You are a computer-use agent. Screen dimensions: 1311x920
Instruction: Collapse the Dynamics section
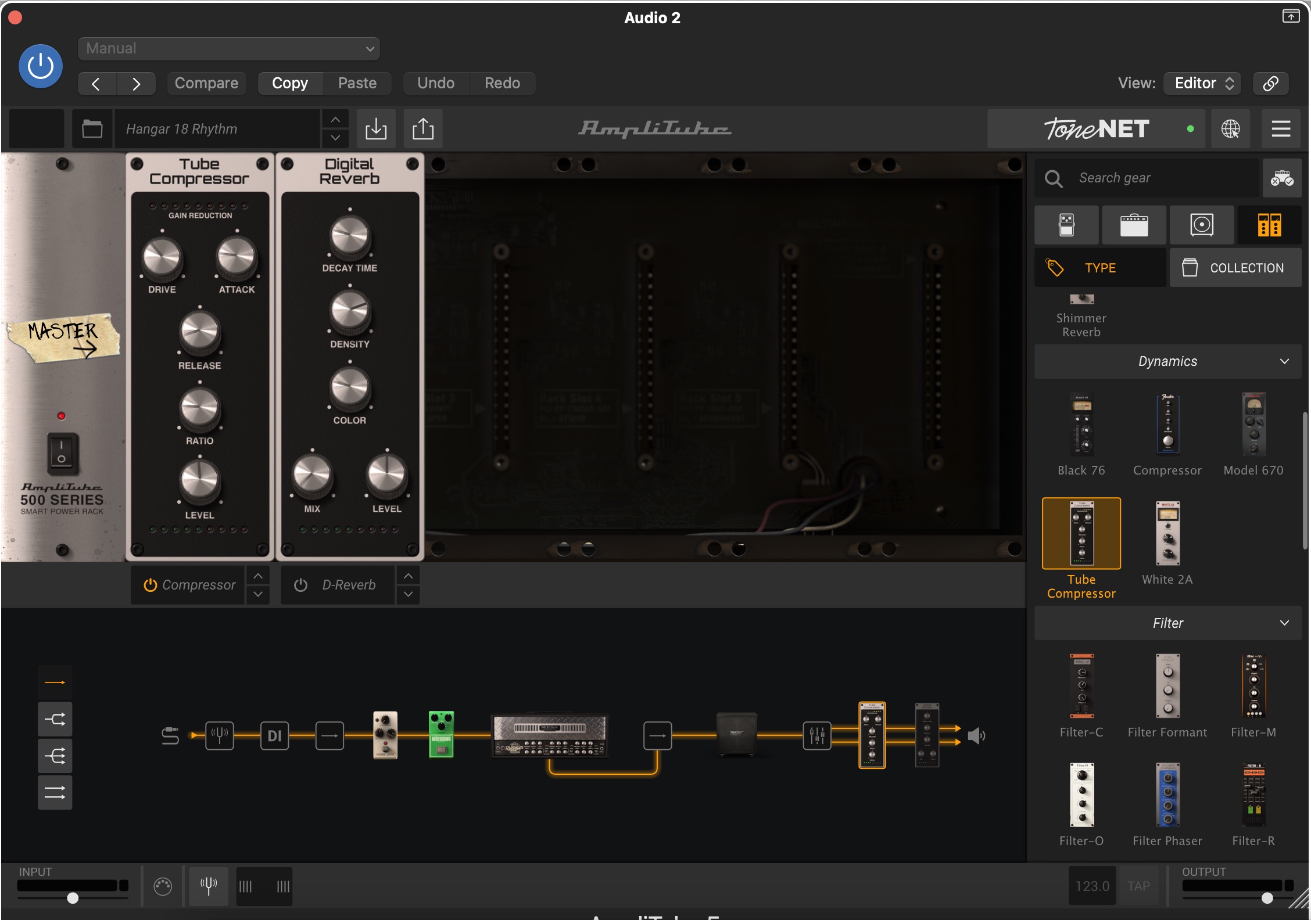1168,361
